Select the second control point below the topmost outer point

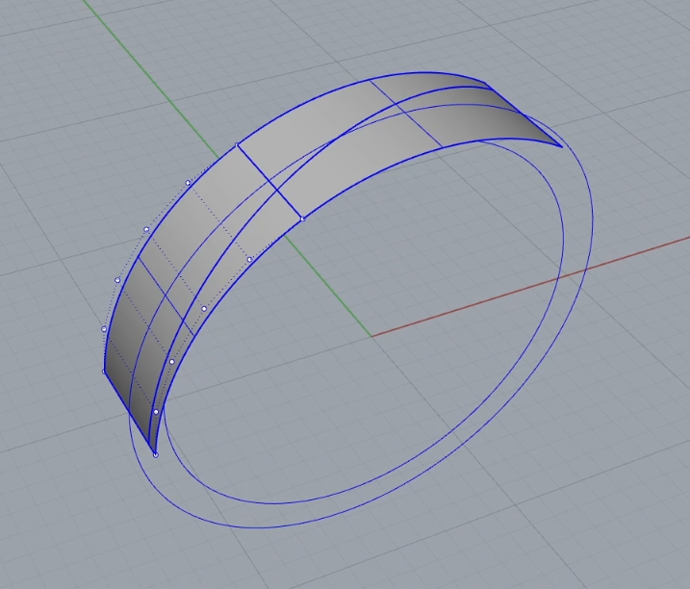146,230
